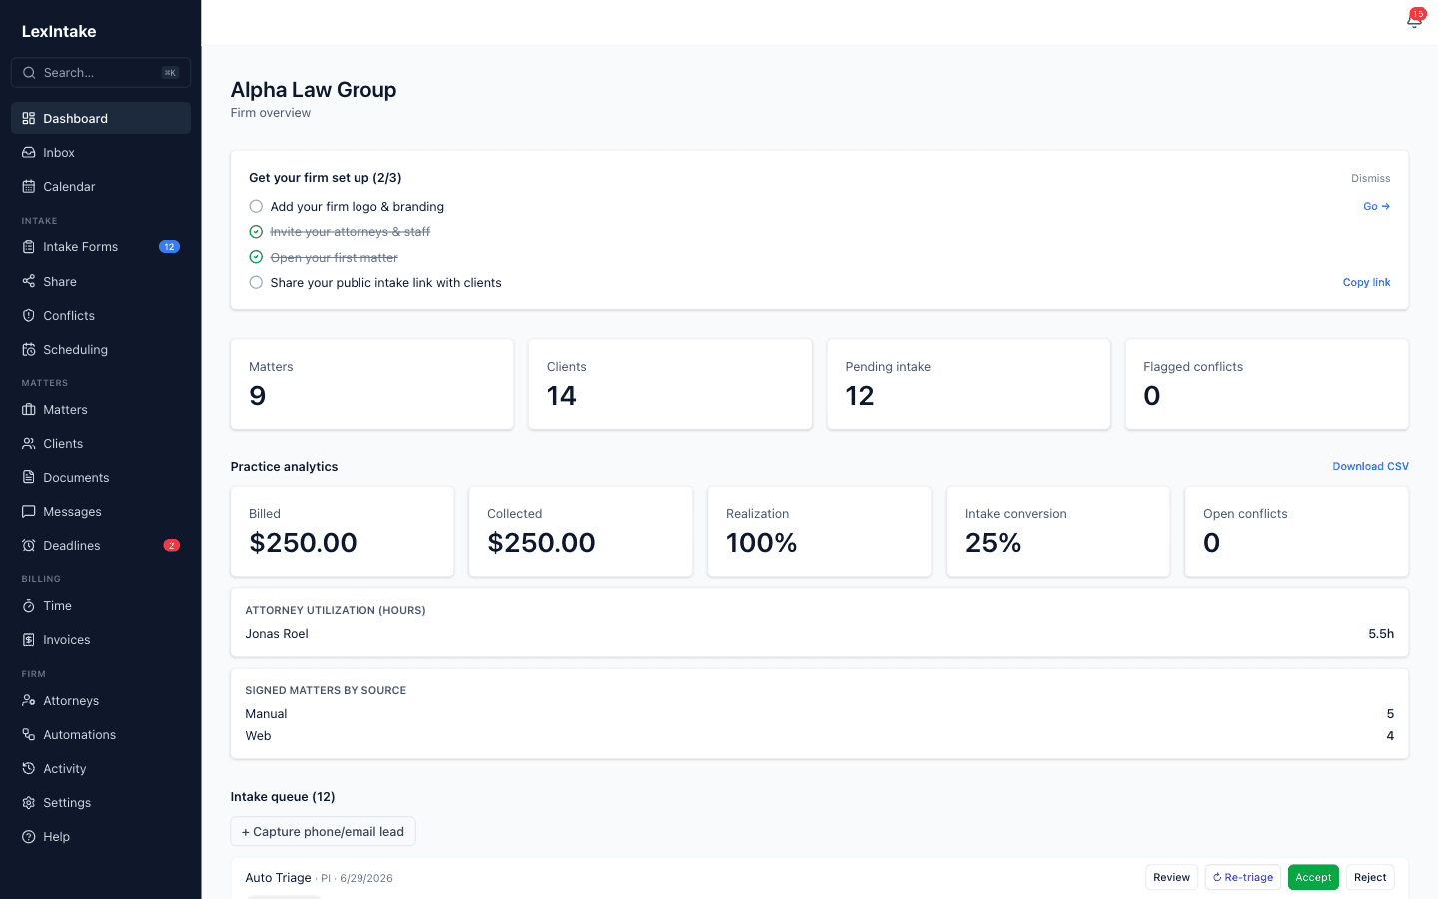Dismiss the firm setup checklist

click(1370, 178)
